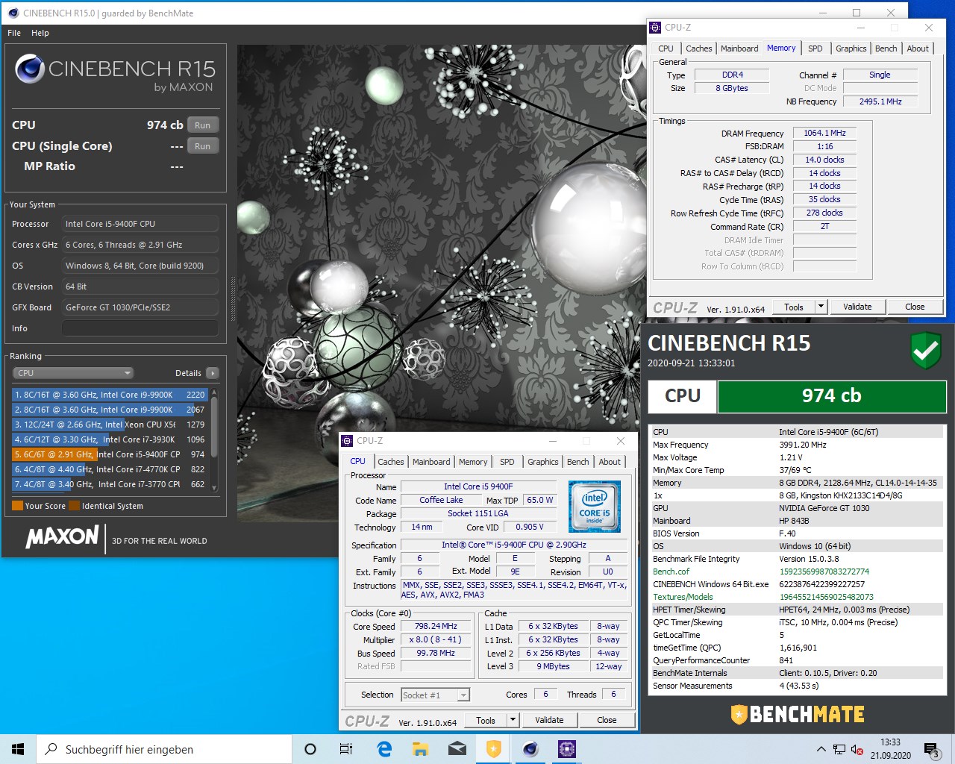Click the Info text field in Cinebench
This screenshot has width=955, height=764.
pyautogui.click(x=140, y=328)
